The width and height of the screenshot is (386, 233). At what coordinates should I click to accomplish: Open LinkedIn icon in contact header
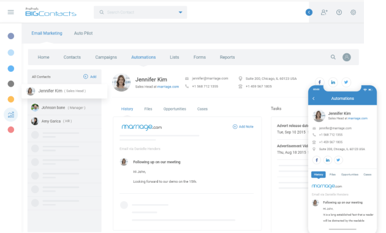(333, 82)
